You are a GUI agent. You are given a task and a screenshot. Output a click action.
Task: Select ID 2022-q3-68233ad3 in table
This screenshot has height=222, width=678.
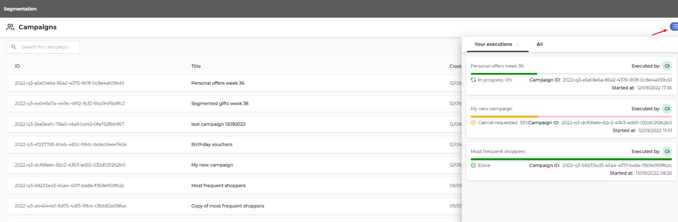tap(69, 186)
